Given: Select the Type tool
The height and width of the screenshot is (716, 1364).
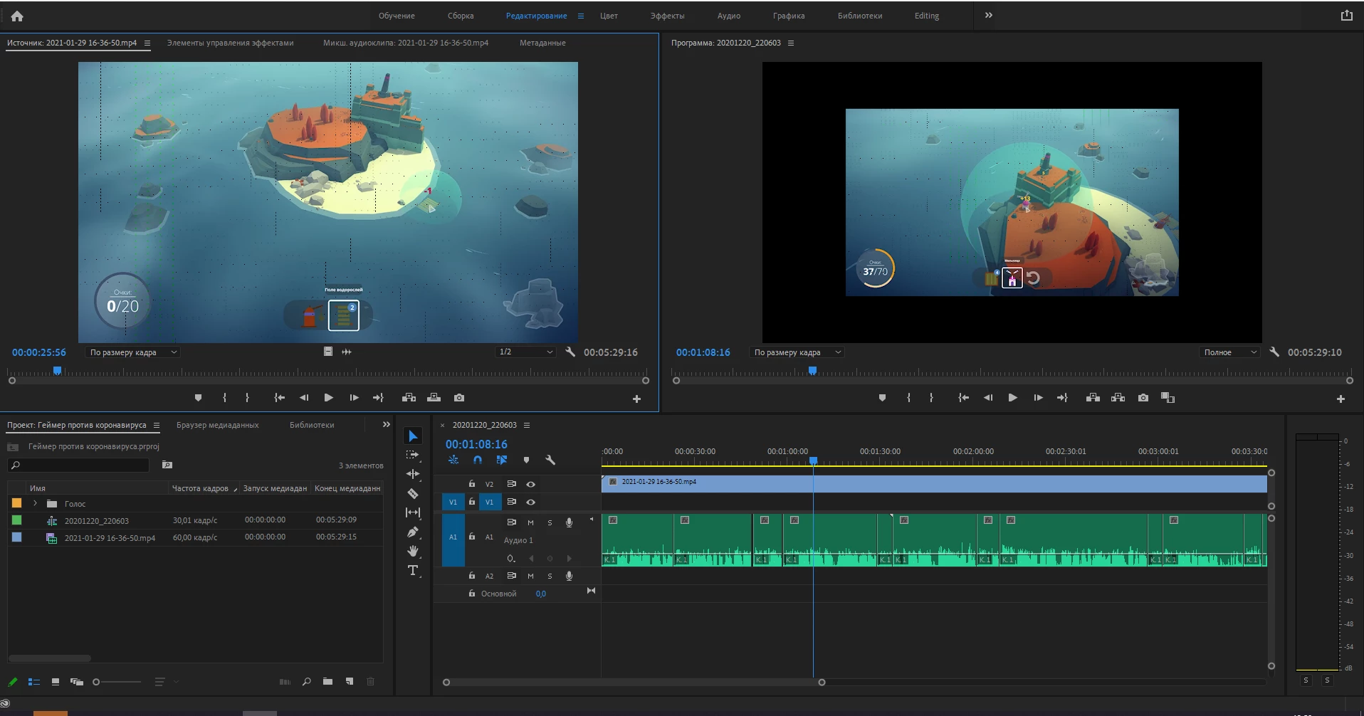Looking at the screenshot, I should [413, 570].
